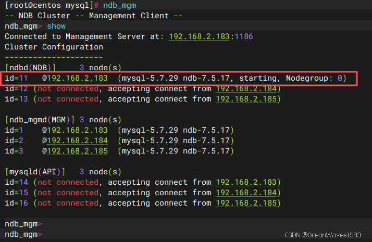Open the management server link 192.168.2.183:1186
Screen dimensions: 372x242
210,36
